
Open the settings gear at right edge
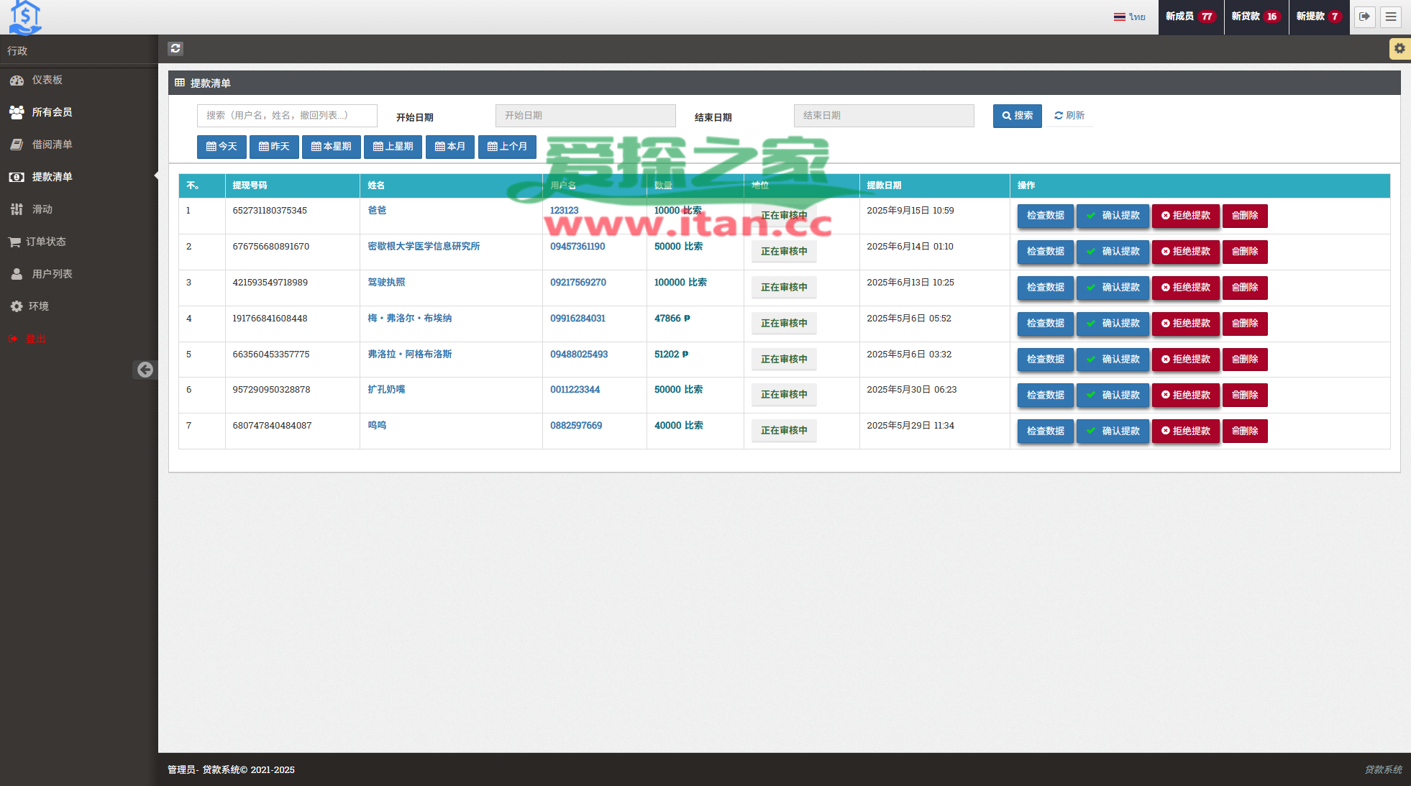click(x=1399, y=48)
